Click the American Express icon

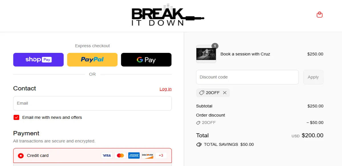[x=134, y=155]
